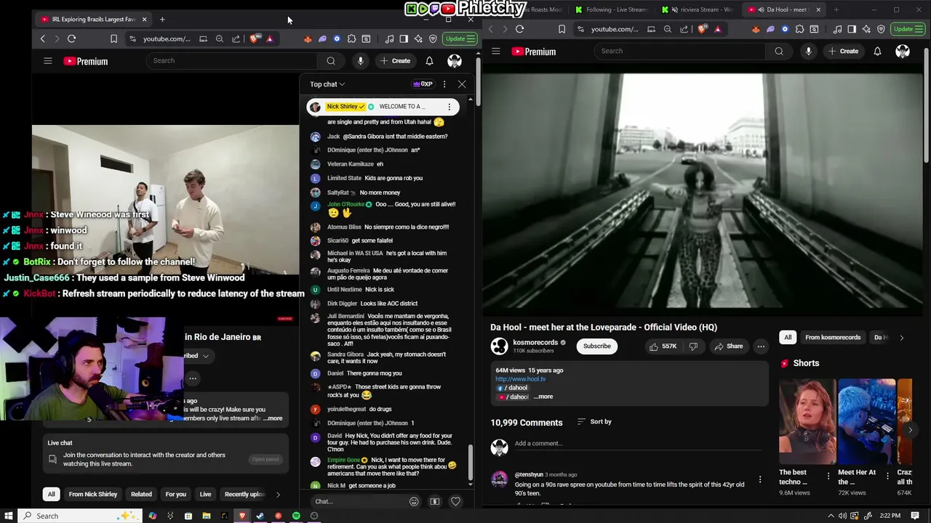The width and height of the screenshot is (931, 523).
Task: Toggle browser sidebar panel in right window
Action: [x=852, y=29]
